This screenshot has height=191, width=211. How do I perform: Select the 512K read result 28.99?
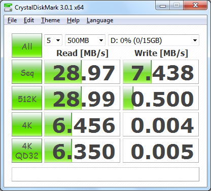tap(82, 98)
